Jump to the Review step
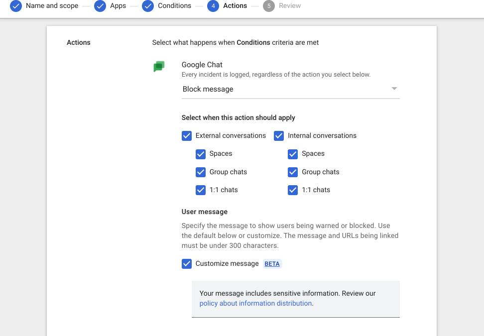This screenshot has height=336, width=484. (x=289, y=5)
